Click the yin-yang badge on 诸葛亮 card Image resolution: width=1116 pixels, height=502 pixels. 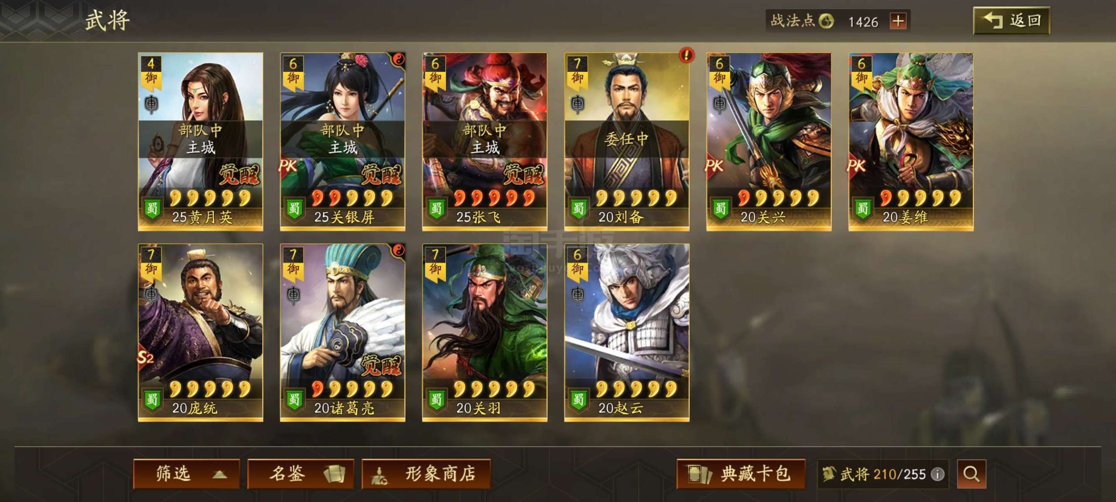398,250
